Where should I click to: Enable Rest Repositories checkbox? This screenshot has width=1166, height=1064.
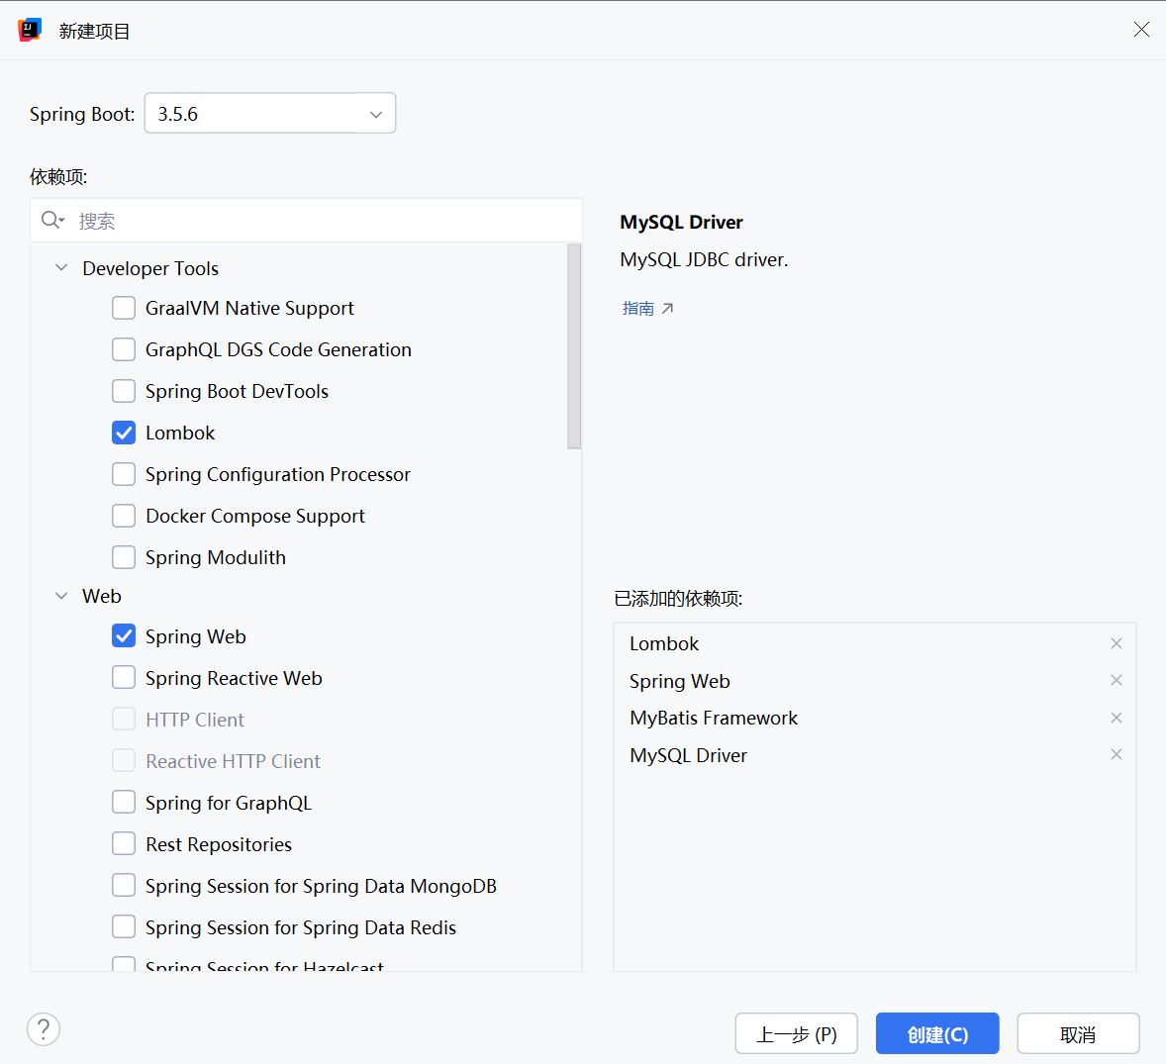point(124,844)
